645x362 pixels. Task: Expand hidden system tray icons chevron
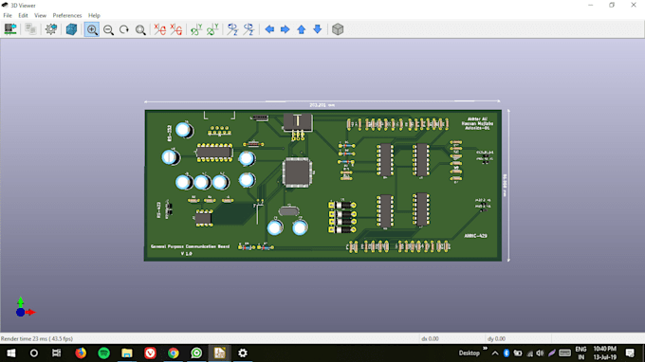tap(495, 353)
